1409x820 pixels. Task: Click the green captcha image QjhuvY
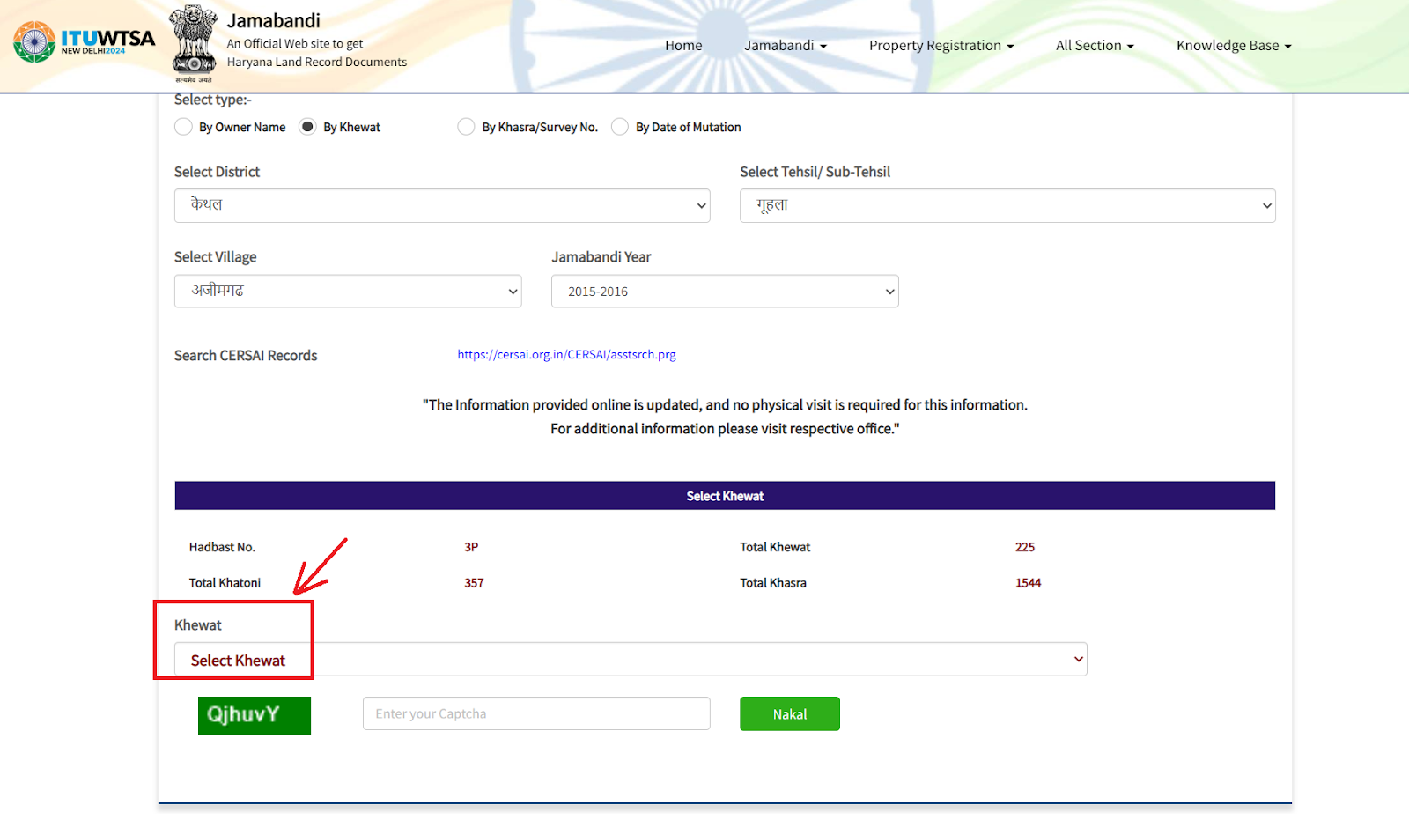click(x=254, y=715)
